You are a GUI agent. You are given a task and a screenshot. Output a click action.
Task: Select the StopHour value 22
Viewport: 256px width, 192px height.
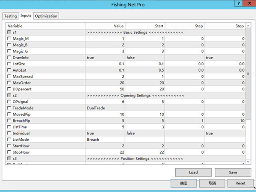coord(122,152)
